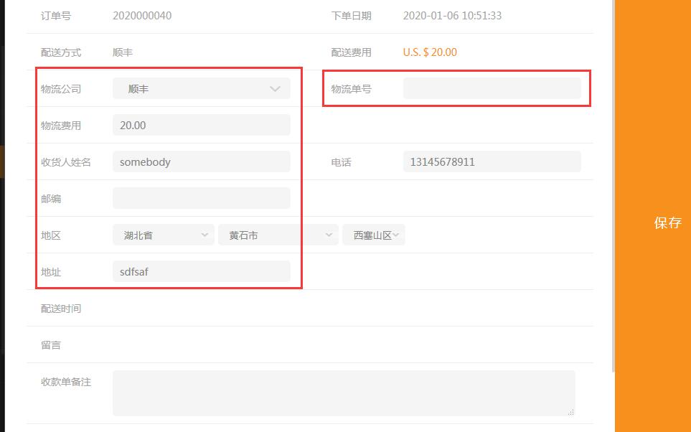Click the order date 2020-01-06 10:51:33

pyautogui.click(x=452, y=16)
